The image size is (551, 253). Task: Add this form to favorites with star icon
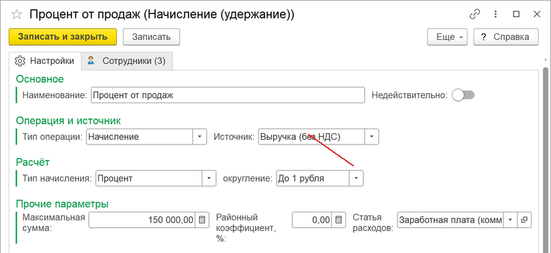point(17,15)
